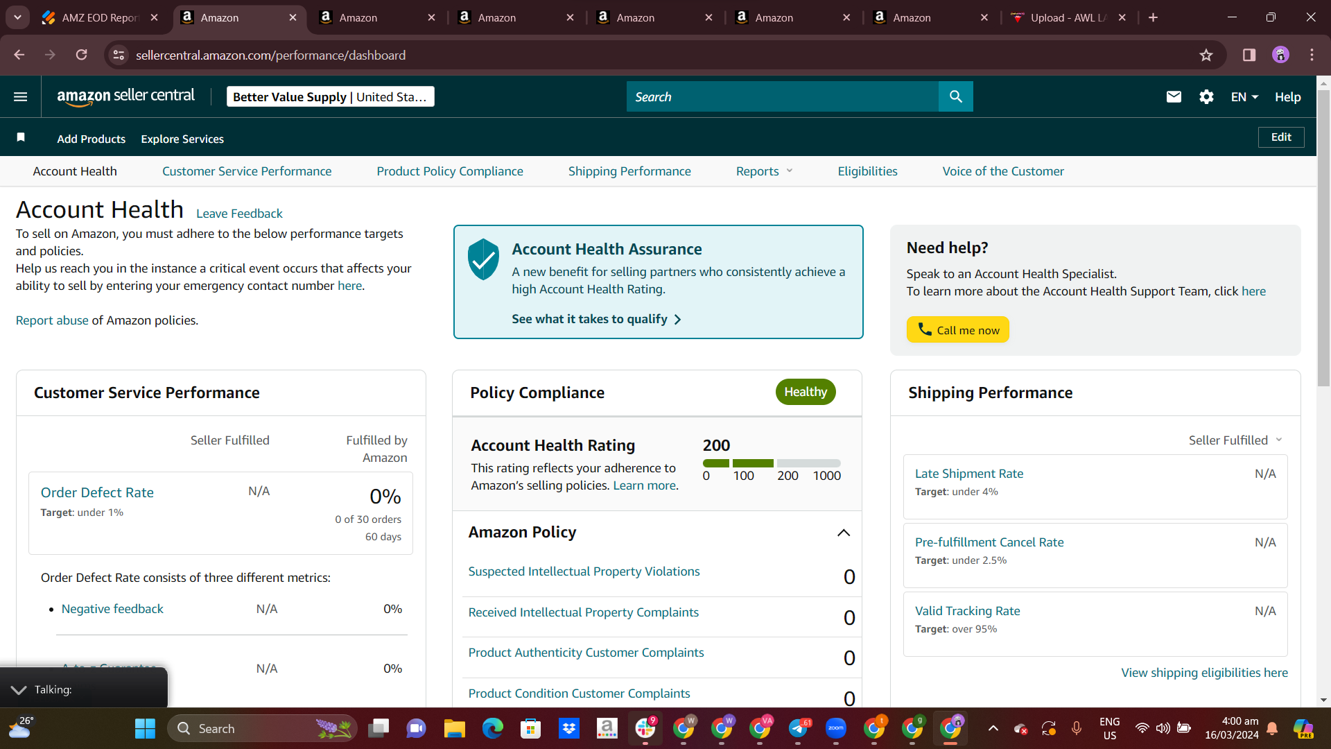Open Task View on the taskbar

(x=379, y=728)
